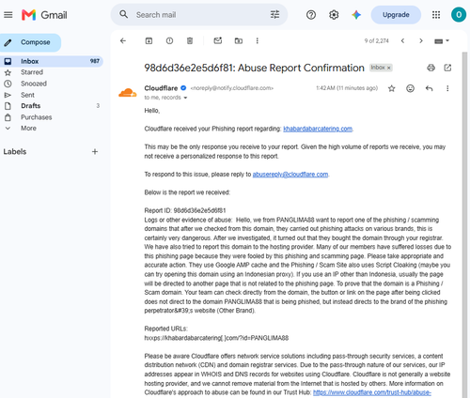Compose a new email
Viewport: 470px width, 398px height.
[30, 42]
